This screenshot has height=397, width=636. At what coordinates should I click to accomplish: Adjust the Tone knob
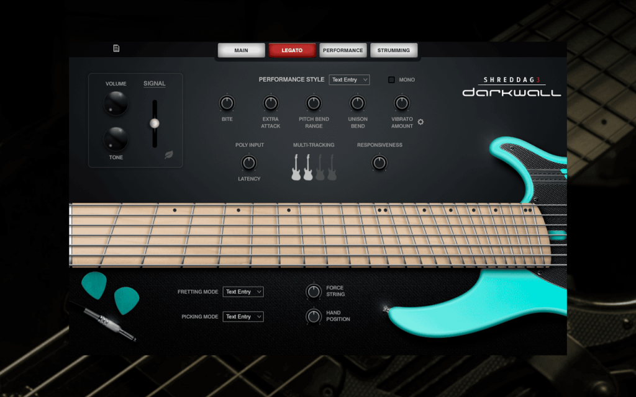[116, 139]
